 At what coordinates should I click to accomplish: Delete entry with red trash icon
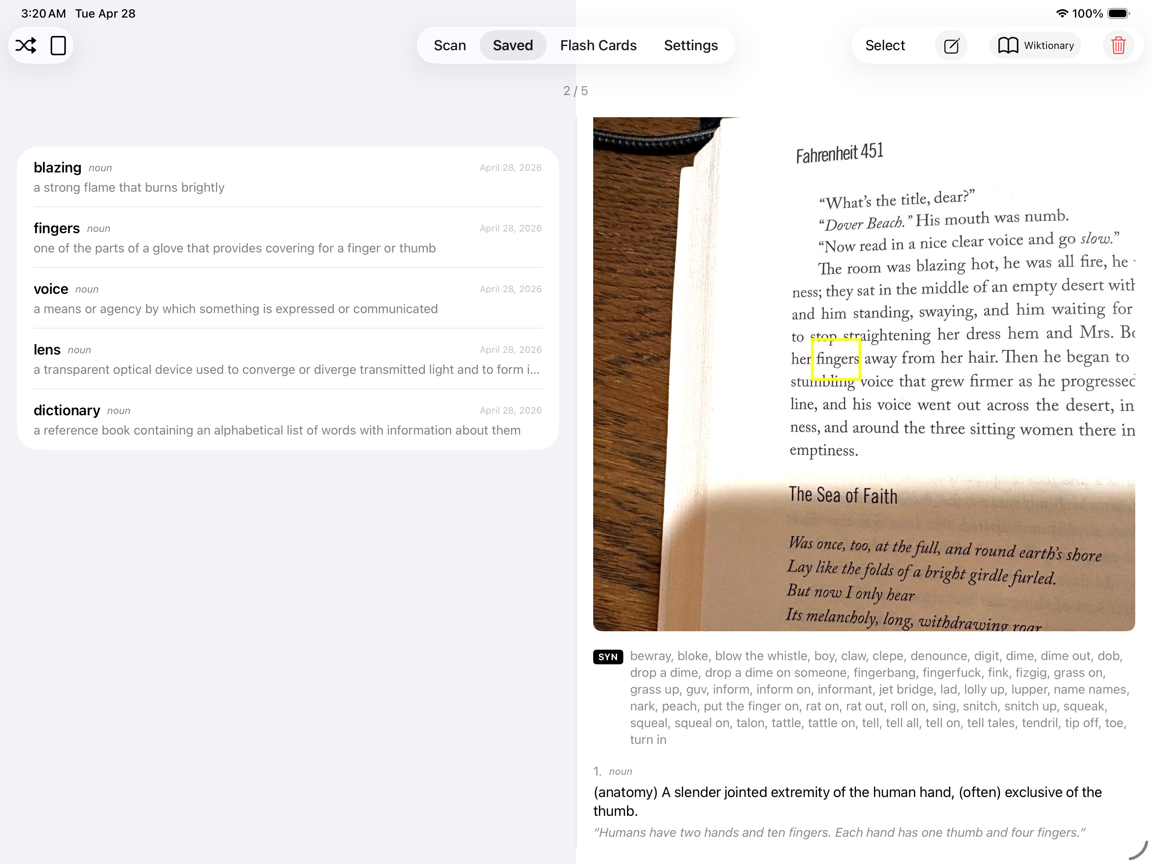click(x=1118, y=46)
